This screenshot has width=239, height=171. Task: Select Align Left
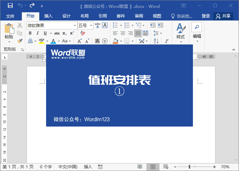115,33
